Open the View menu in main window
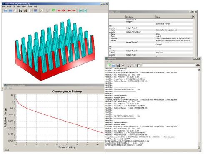The width and height of the screenshot is (205, 157). click(x=19, y=7)
